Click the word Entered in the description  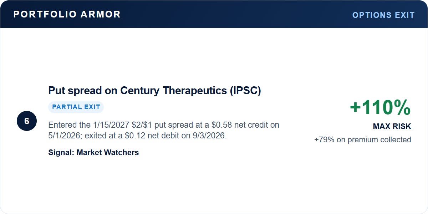click(61, 125)
